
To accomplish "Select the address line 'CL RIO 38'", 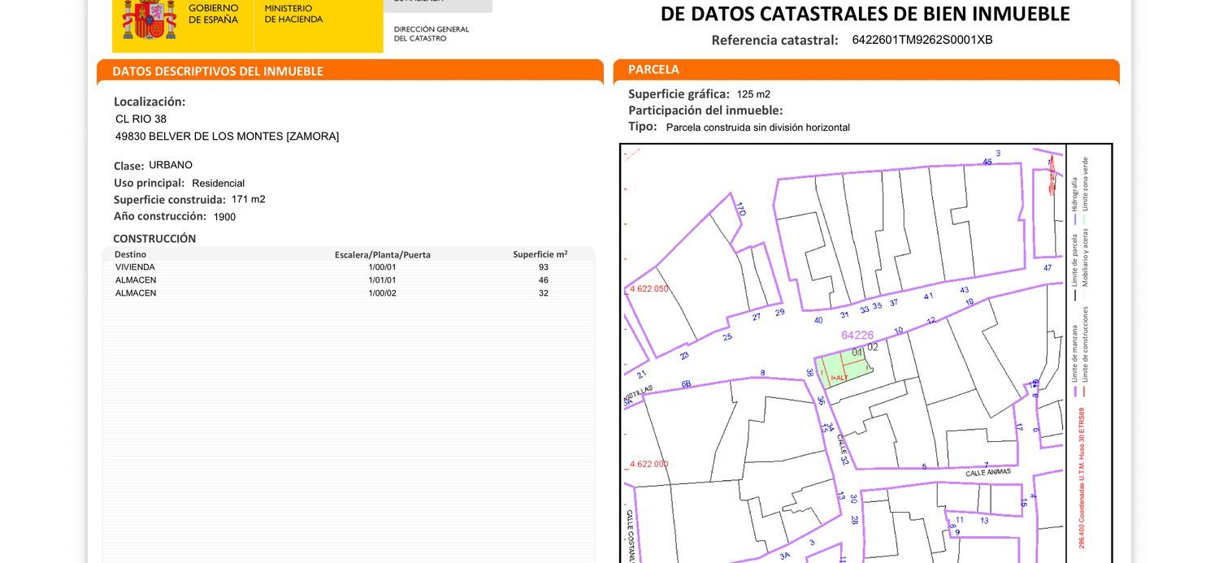I will (141, 119).
